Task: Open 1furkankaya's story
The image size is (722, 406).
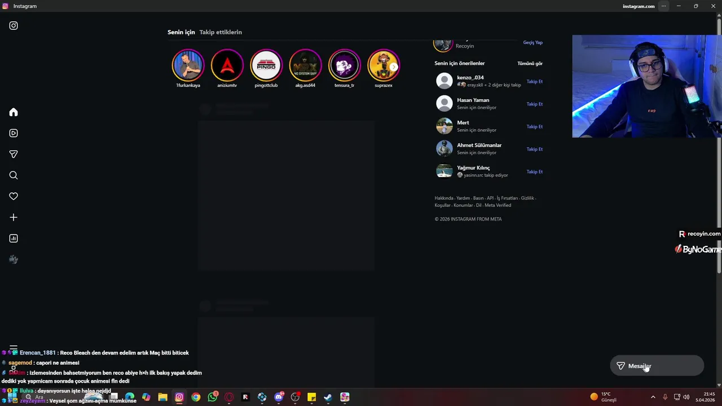Action: 188,65
